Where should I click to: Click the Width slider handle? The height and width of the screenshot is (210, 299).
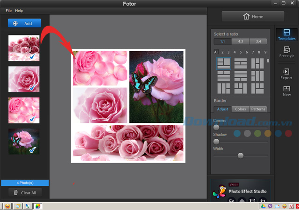point(241,156)
